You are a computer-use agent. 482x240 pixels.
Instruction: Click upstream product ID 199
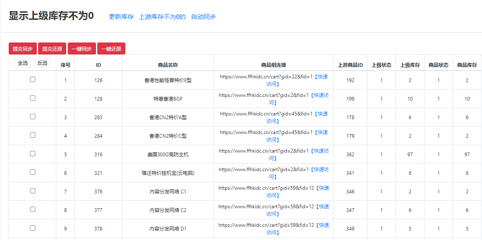(x=350, y=99)
